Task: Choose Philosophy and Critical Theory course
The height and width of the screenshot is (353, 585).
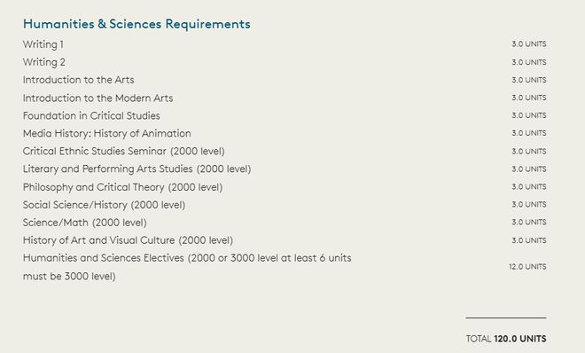Action: coord(122,187)
